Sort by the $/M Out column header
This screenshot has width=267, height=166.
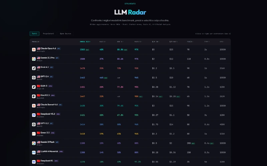173,42
